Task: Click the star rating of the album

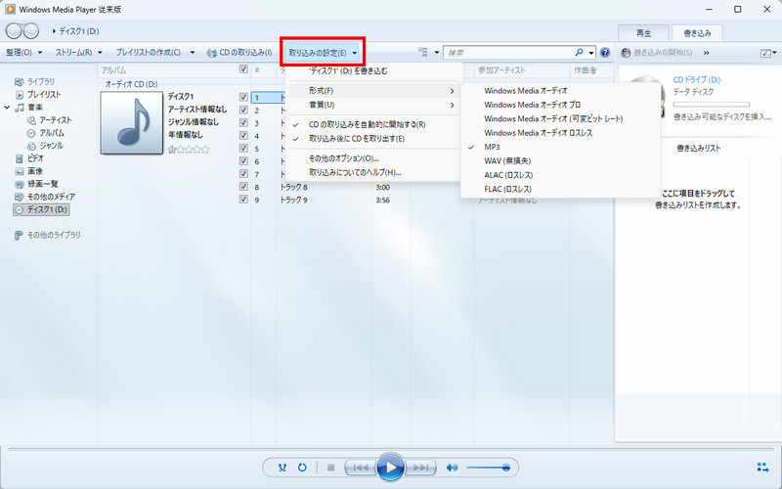Action: click(189, 150)
